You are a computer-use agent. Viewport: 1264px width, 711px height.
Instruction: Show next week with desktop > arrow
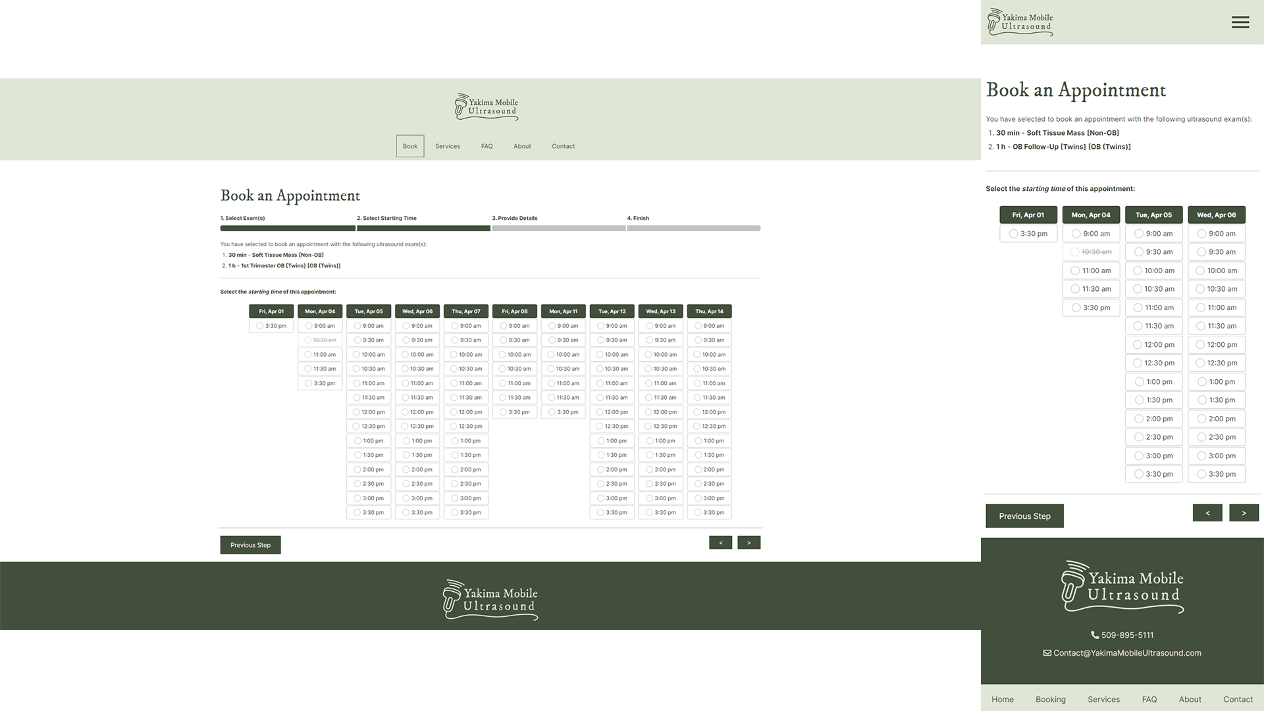pos(749,542)
